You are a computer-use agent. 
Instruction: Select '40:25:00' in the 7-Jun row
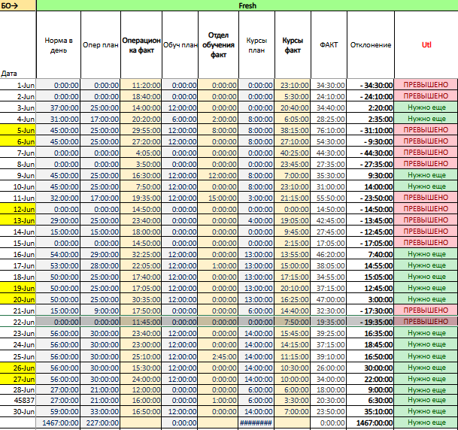[x=293, y=153]
